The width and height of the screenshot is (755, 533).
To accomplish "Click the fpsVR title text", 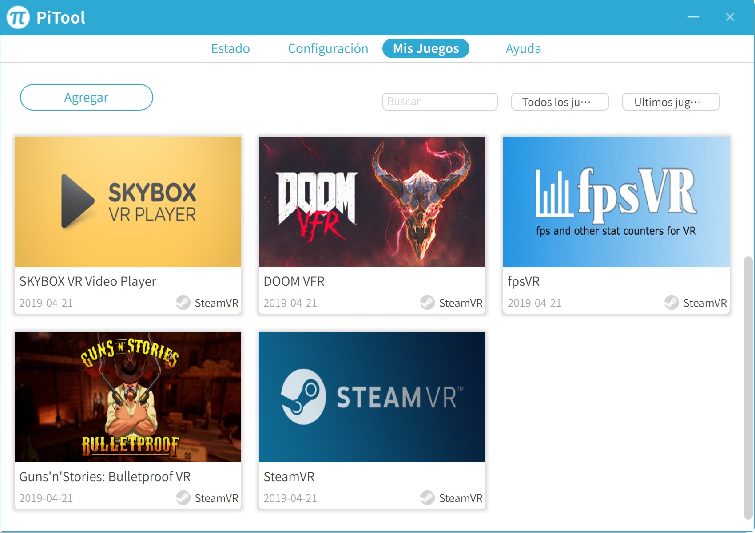I will 524,281.
